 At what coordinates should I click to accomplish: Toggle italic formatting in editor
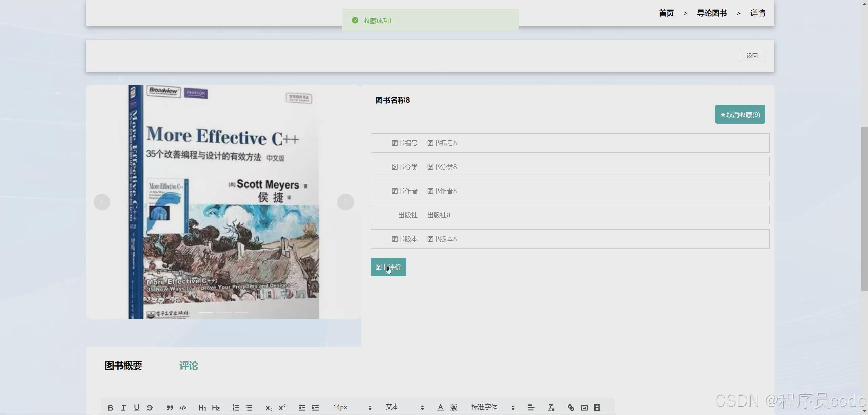[123, 408]
